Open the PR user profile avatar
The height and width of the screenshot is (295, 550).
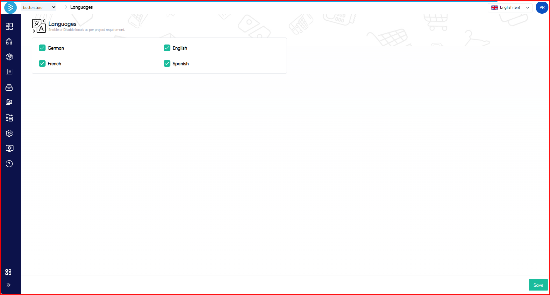coord(542,8)
